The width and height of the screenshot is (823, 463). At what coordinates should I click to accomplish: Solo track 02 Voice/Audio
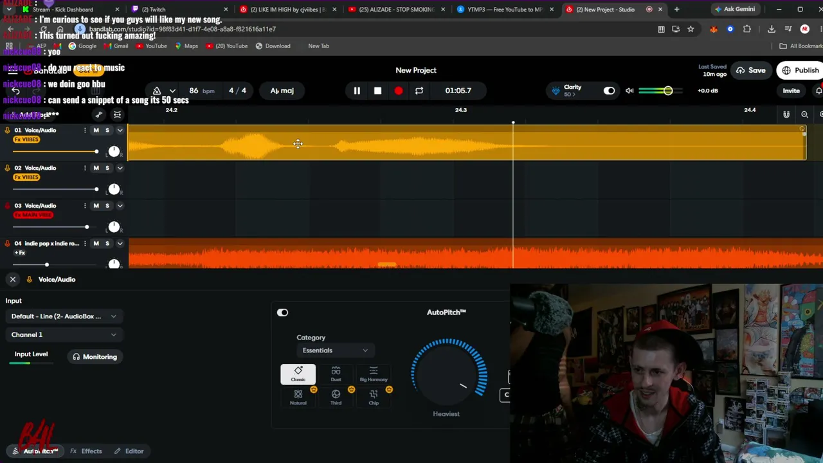(107, 168)
